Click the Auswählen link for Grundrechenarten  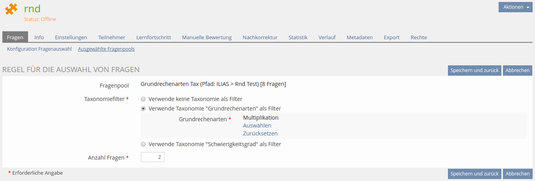click(x=257, y=126)
